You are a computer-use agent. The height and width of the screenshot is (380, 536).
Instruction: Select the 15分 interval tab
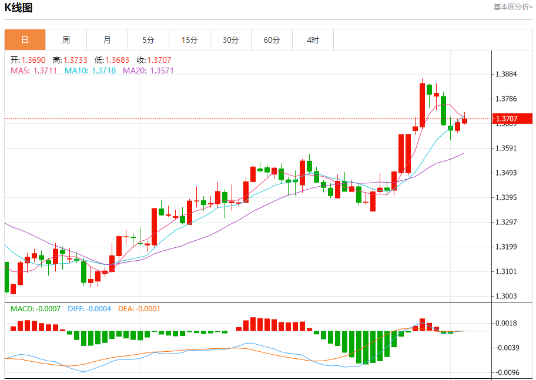189,40
